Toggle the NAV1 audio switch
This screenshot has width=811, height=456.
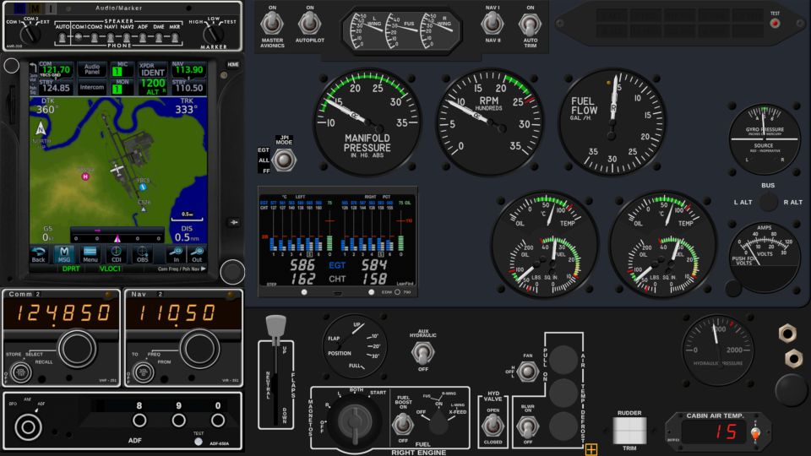[x=111, y=37]
